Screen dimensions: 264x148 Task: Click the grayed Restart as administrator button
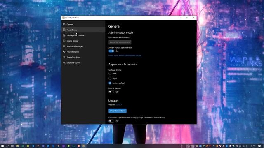pos(120,42)
